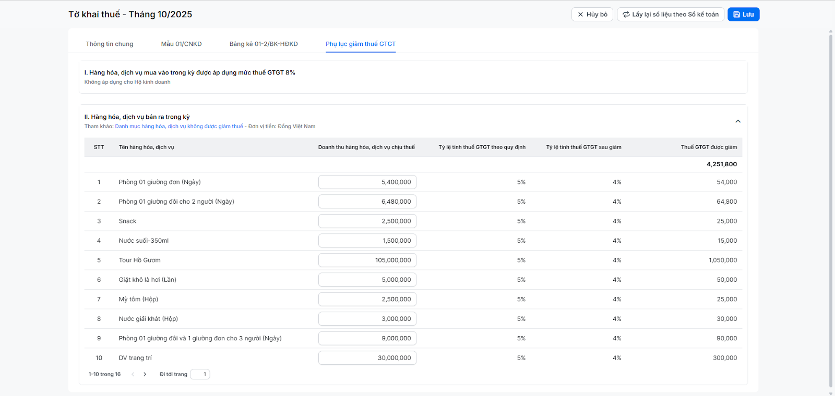This screenshot has height=396, width=835.
Task: Go to the next page of results
Action: click(145, 374)
